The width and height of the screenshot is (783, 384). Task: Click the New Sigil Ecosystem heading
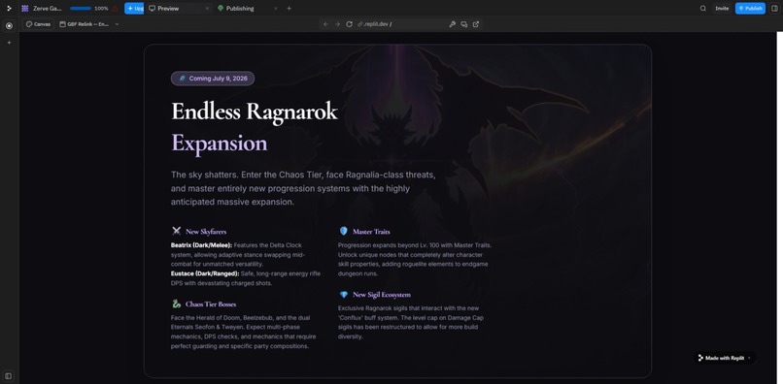pos(382,295)
